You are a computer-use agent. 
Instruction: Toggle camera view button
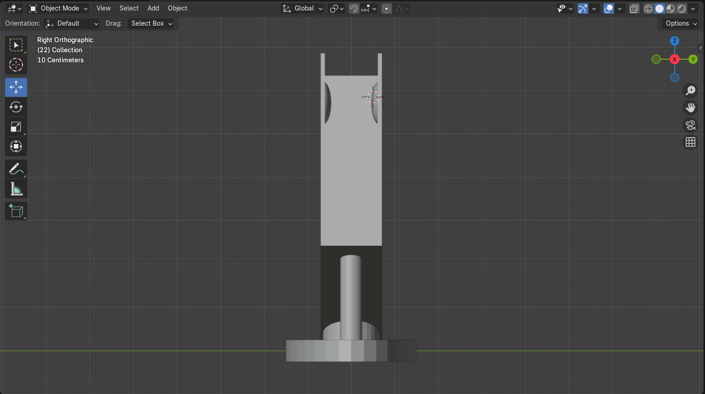(690, 125)
